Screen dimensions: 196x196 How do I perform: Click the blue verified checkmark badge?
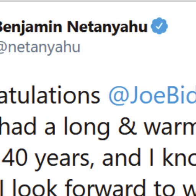coord(159,26)
